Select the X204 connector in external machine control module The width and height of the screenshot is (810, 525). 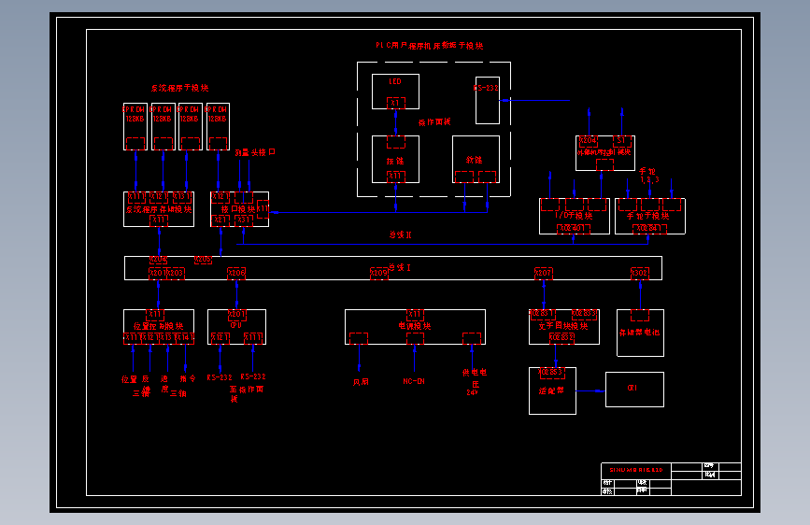click(588, 140)
